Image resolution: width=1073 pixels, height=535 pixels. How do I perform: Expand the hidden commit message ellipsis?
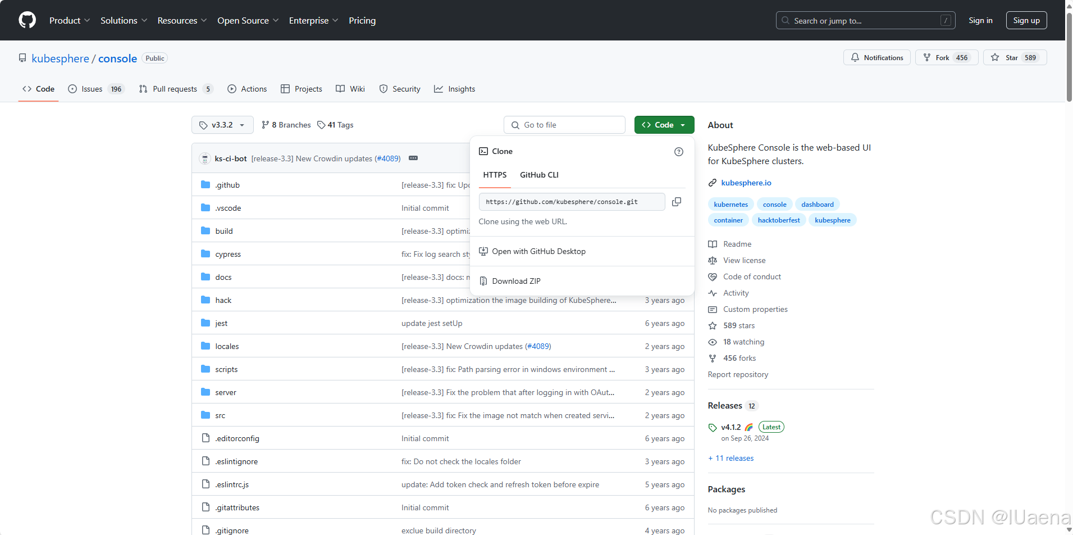[x=413, y=158]
